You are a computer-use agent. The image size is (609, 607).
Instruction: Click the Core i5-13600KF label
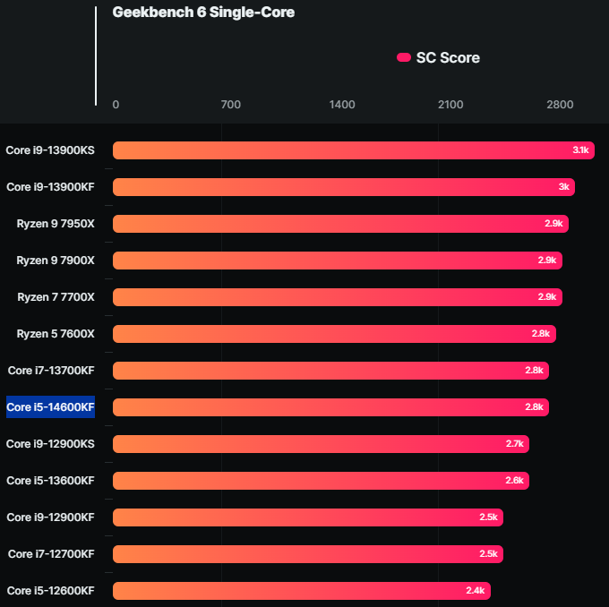[50, 481]
